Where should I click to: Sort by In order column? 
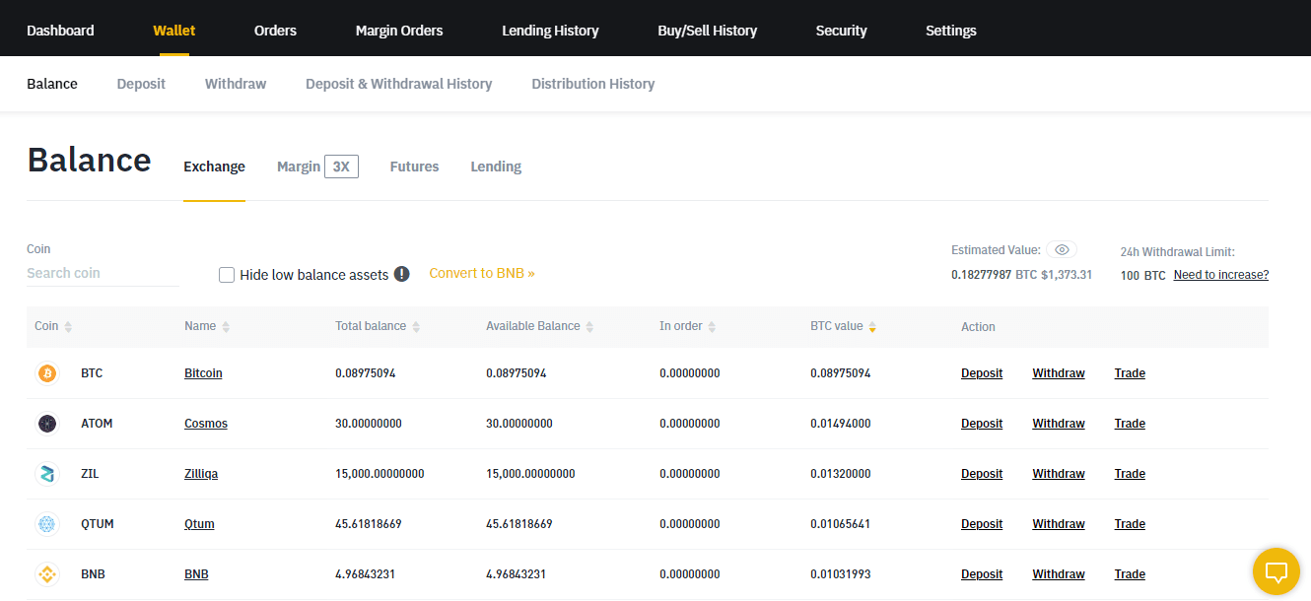tap(688, 326)
